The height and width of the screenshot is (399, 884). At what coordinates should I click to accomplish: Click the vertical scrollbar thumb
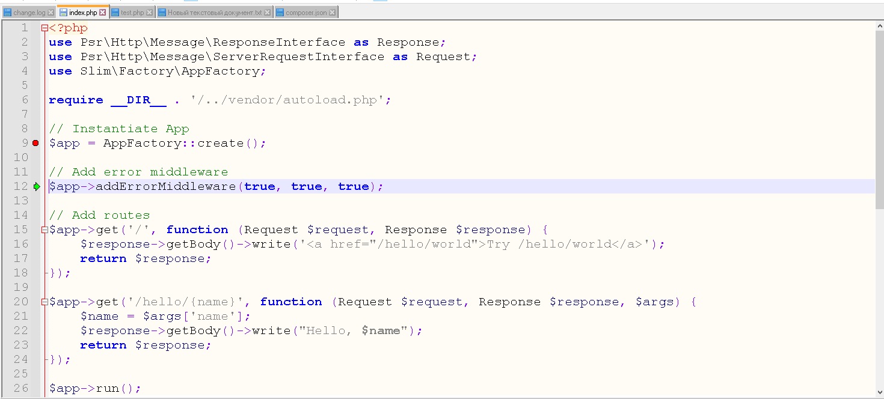879,114
